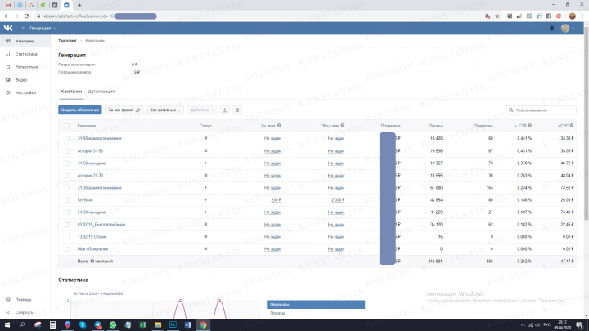Open the За всё время period picker
589x331 pixels.
124,110
